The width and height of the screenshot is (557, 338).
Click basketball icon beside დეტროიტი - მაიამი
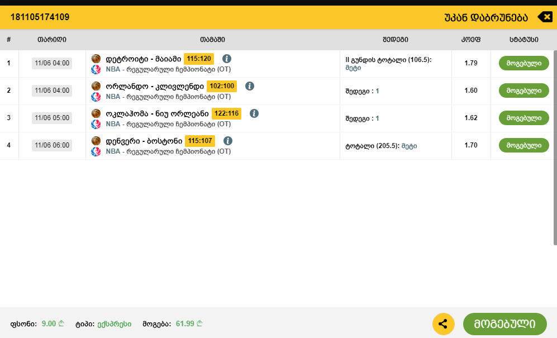(96, 59)
